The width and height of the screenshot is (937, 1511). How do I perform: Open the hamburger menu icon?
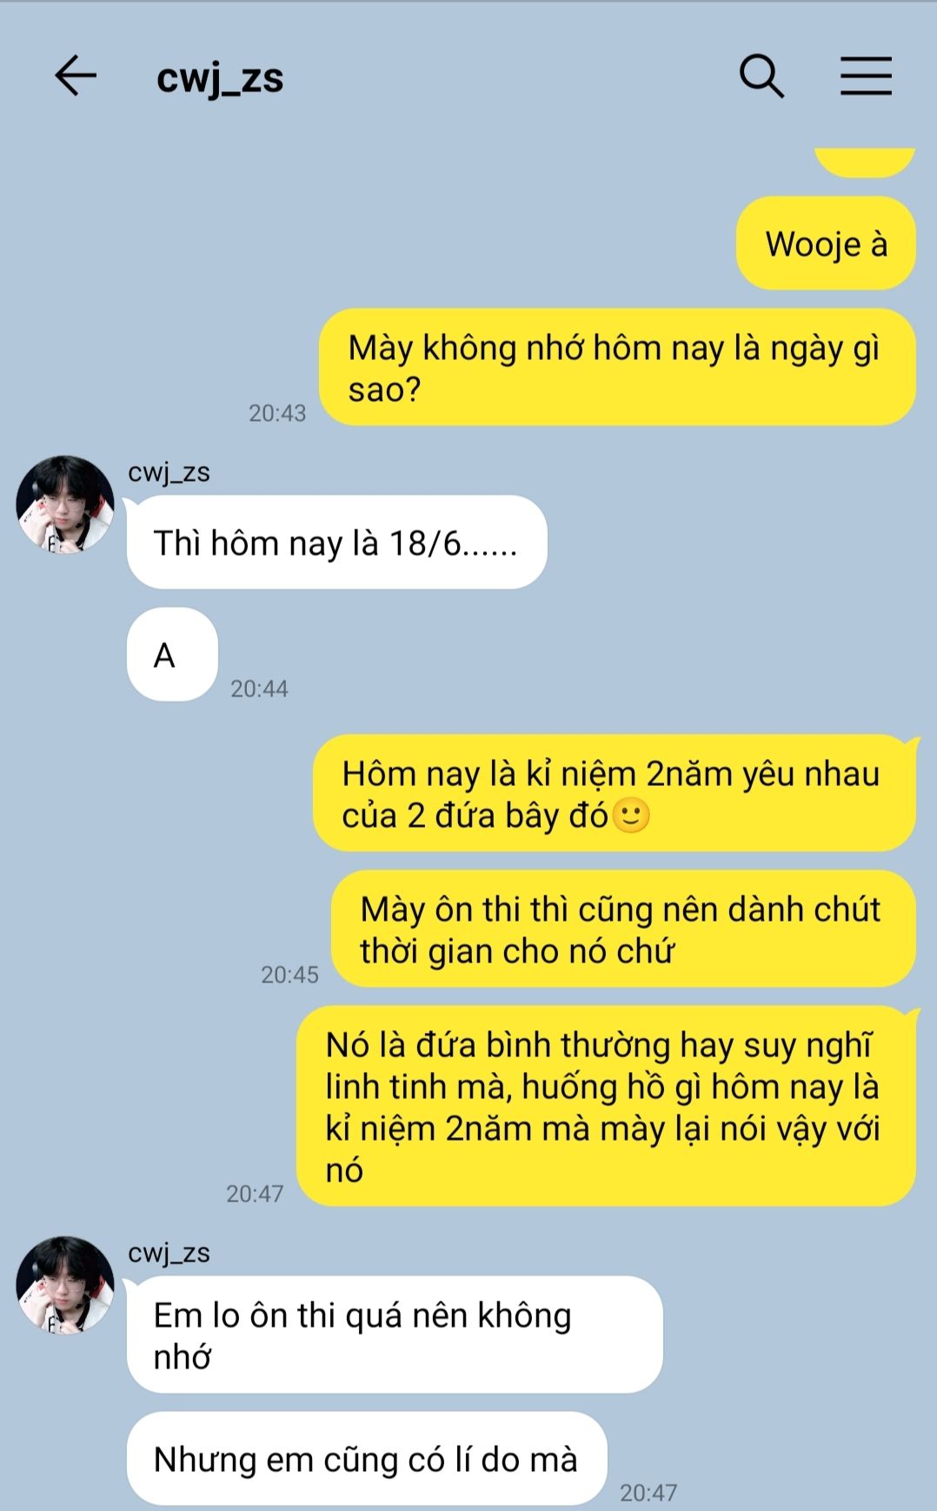point(866,76)
